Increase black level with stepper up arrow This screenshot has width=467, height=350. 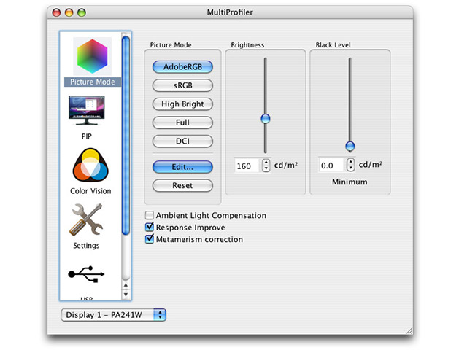(351, 162)
